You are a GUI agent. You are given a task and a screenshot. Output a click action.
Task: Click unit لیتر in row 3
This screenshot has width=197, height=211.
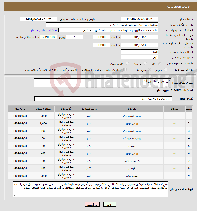pos(89,131)
